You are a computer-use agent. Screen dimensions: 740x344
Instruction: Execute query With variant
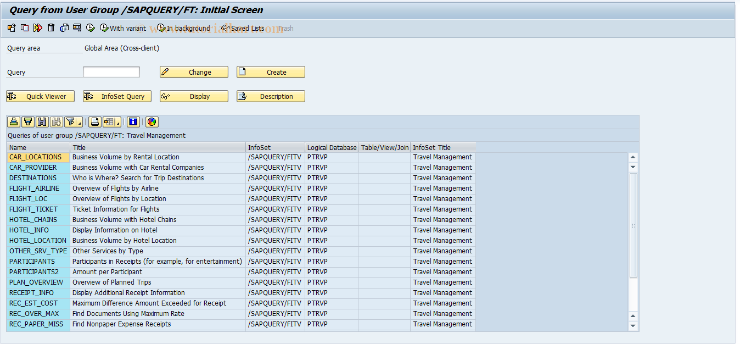123,28
